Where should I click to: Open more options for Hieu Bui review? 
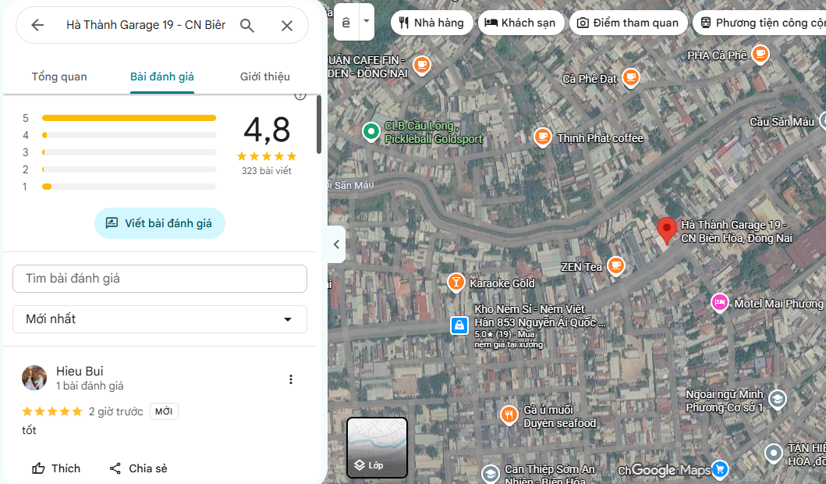pos(291,379)
